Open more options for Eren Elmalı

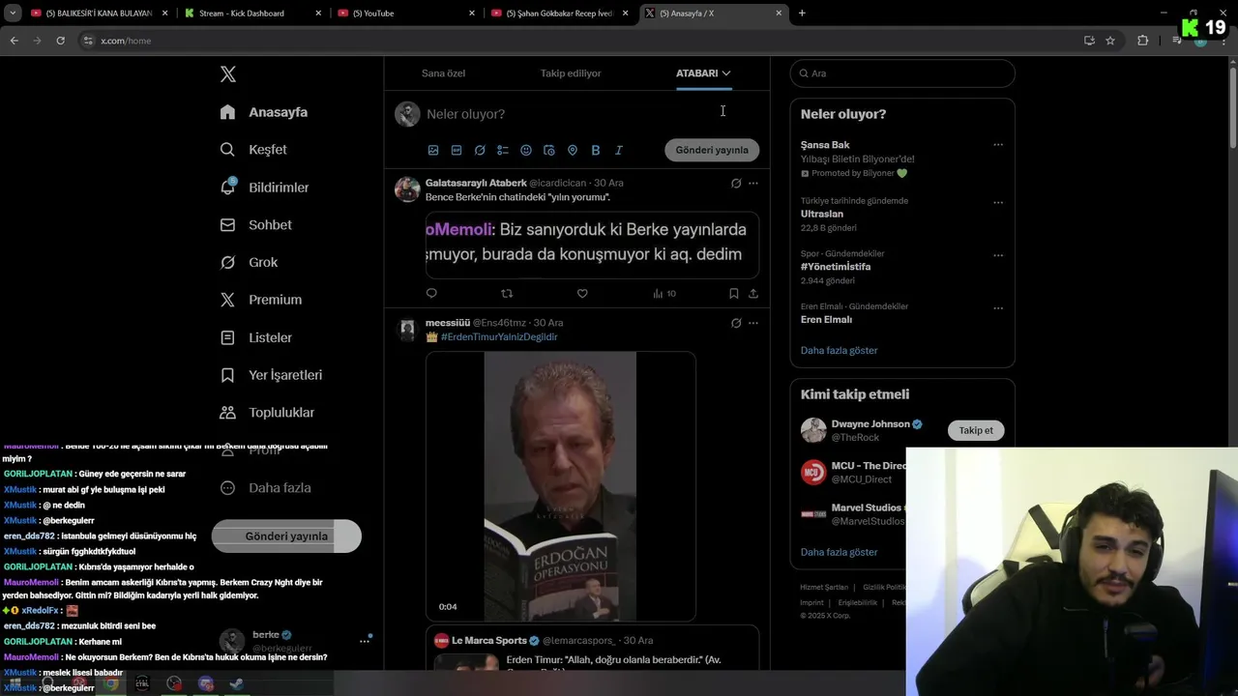click(998, 308)
